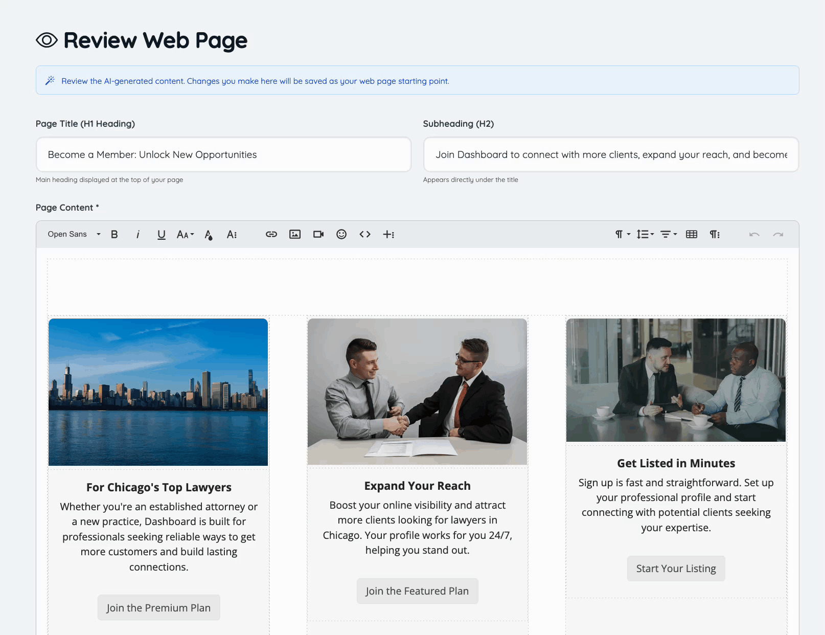Open more paragraph options
The height and width of the screenshot is (635, 825).
[715, 234]
